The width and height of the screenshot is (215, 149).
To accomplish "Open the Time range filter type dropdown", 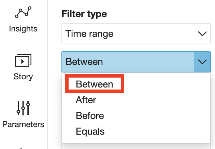I will (x=136, y=34).
